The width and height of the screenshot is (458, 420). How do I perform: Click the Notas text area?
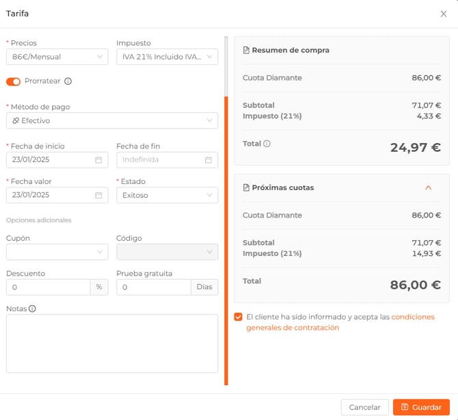pos(111,343)
